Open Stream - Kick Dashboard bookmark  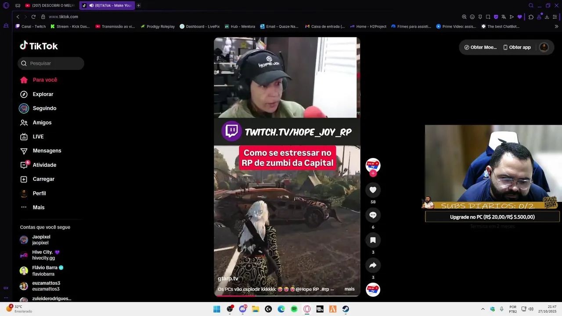click(x=70, y=26)
